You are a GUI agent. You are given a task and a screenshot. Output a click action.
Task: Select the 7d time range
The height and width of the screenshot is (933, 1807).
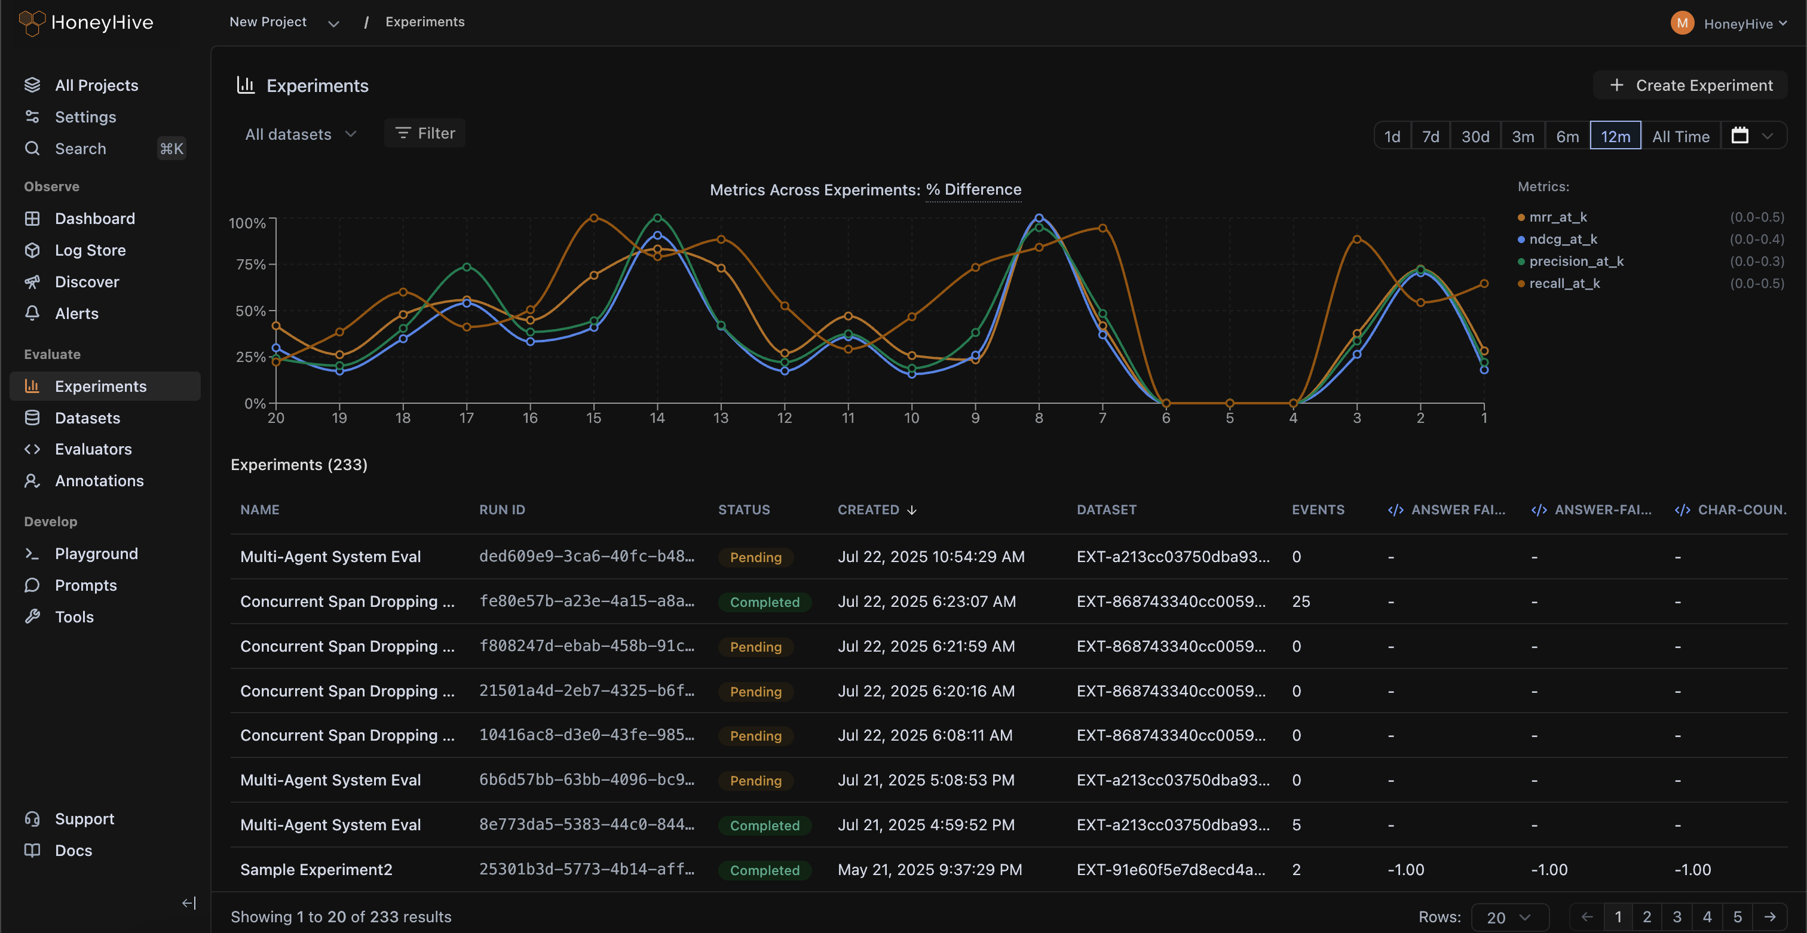click(x=1431, y=136)
